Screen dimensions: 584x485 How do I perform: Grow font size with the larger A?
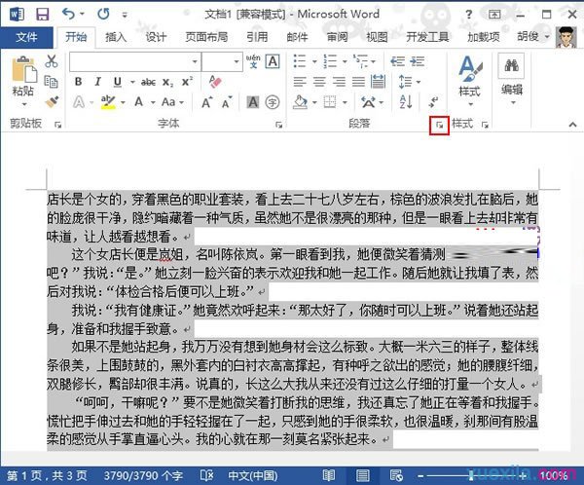click(x=207, y=101)
